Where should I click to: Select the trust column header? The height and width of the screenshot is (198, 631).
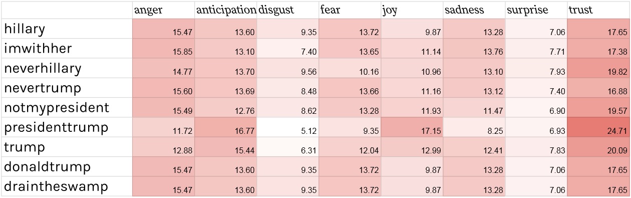[x=598, y=10]
